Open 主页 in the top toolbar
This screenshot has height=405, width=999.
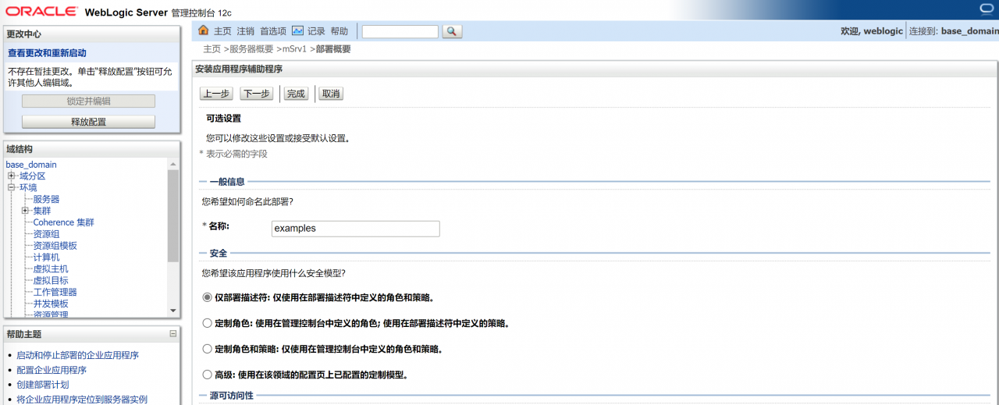tap(223, 31)
